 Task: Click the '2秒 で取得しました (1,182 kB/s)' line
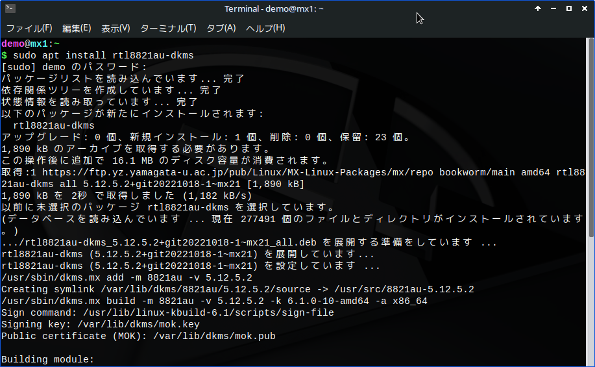[127, 196]
